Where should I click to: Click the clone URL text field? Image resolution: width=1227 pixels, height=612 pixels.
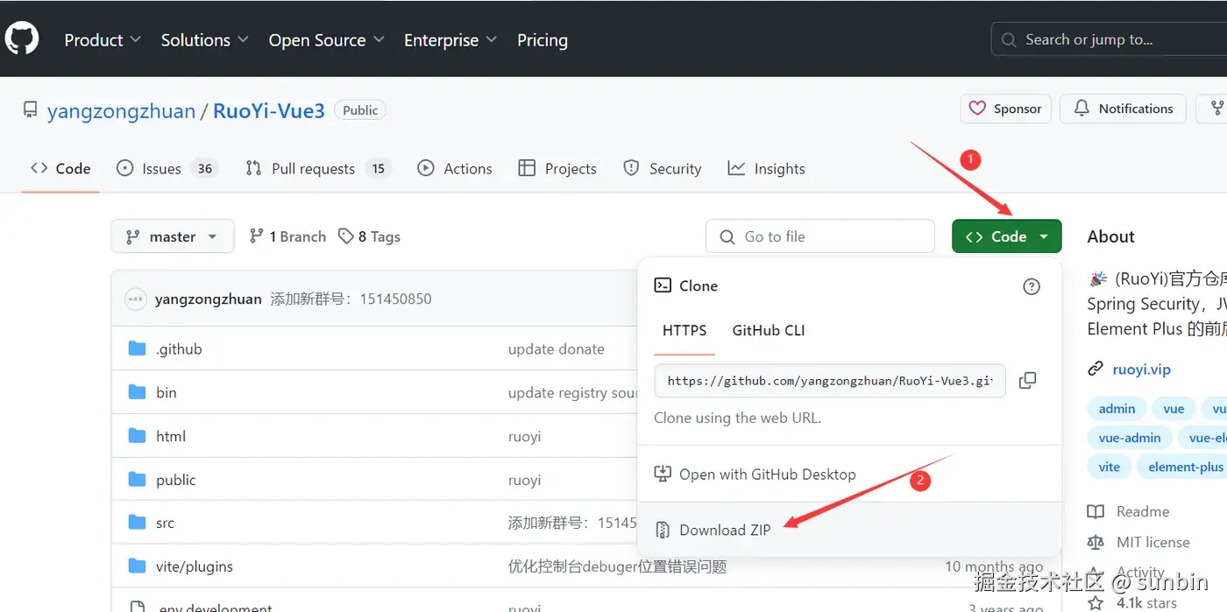(830, 381)
